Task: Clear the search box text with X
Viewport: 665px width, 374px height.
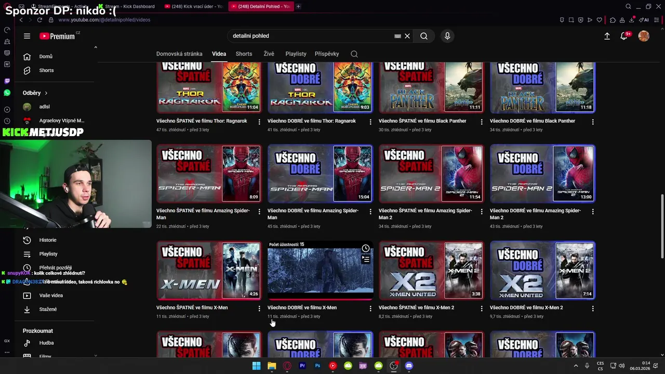Action: [407, 36]
